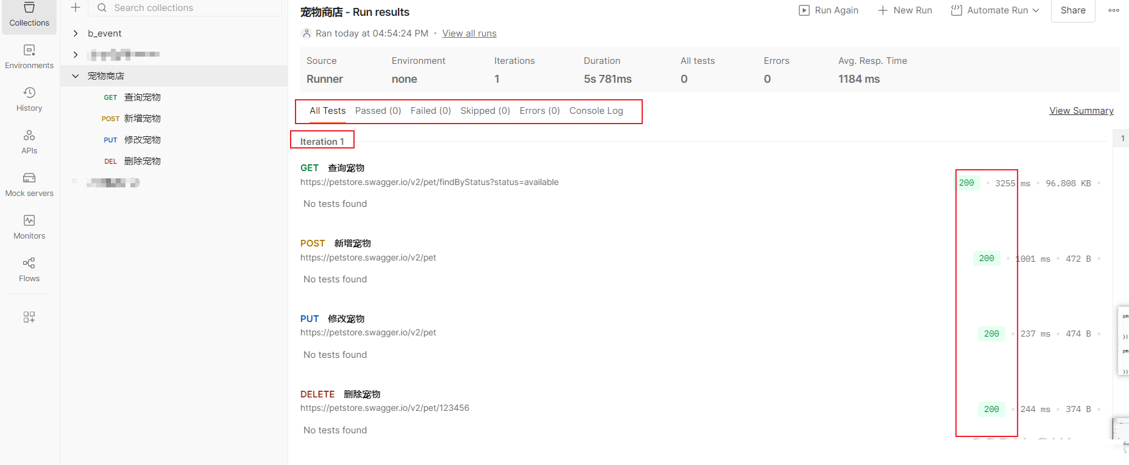Open the Collections sidebar panel
Screen dimensions: 1129x465
[29, 15]
